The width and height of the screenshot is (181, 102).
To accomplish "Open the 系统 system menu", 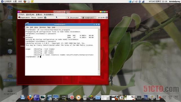I will (x=20, y=1).
